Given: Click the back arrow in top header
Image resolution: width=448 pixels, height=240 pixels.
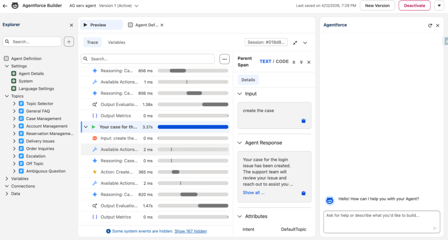Looking at the screenshot, I should point(5,6).
